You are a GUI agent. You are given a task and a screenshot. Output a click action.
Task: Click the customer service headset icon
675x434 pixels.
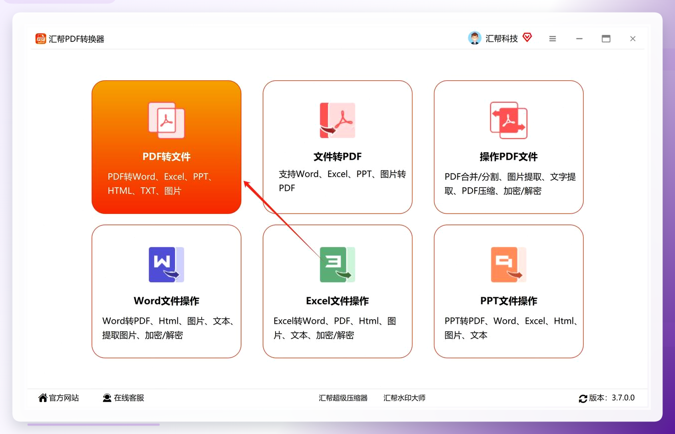(x=107, y=398)
